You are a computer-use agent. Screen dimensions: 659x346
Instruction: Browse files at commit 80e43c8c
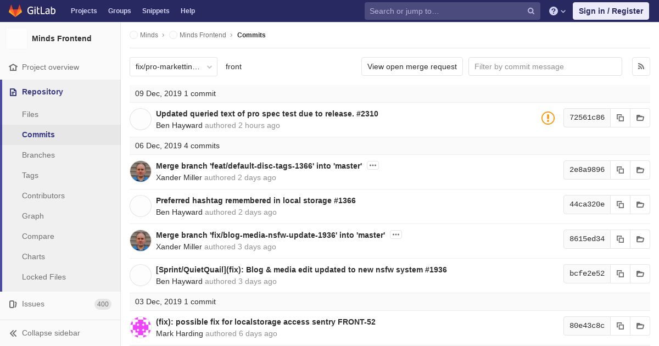click(640, 326)
